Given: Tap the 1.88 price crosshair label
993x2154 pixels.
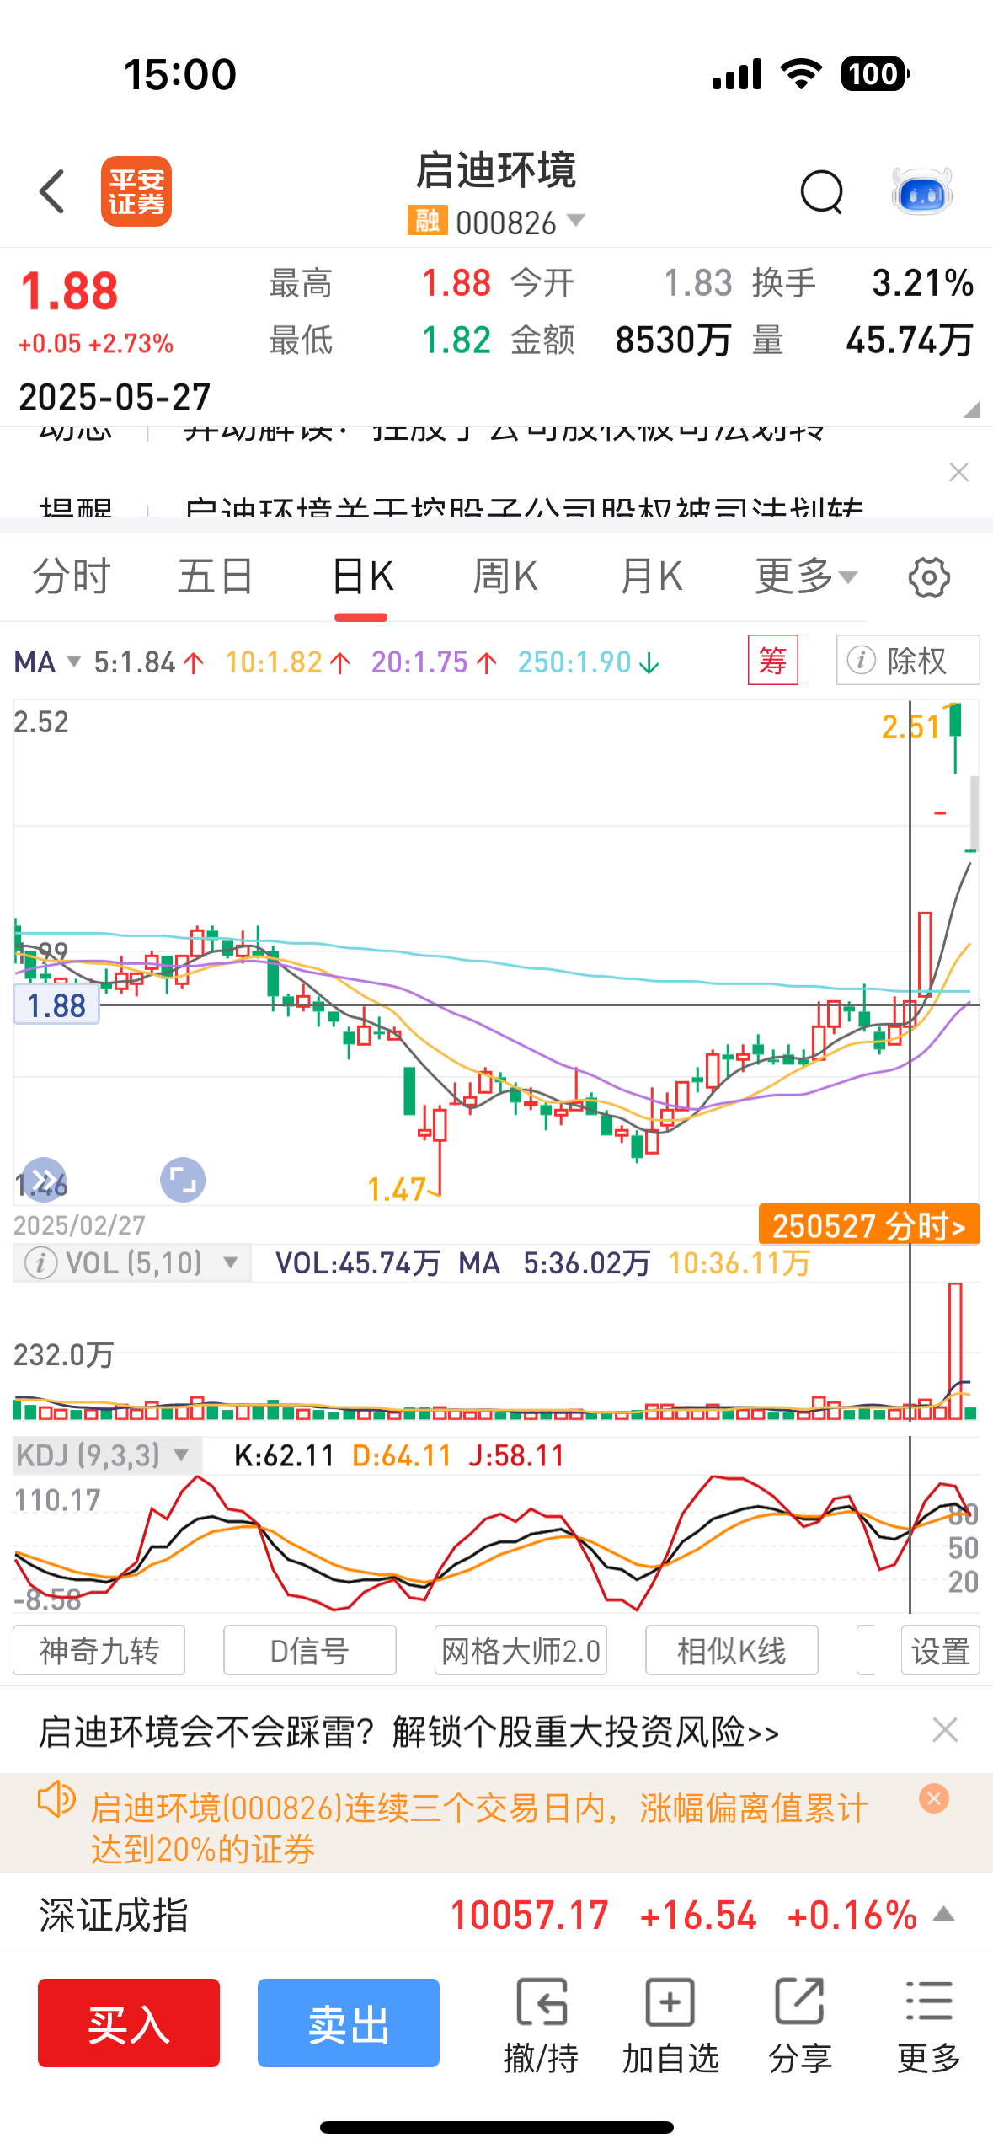Looking at the screenshot, I should click(56, 1005).
